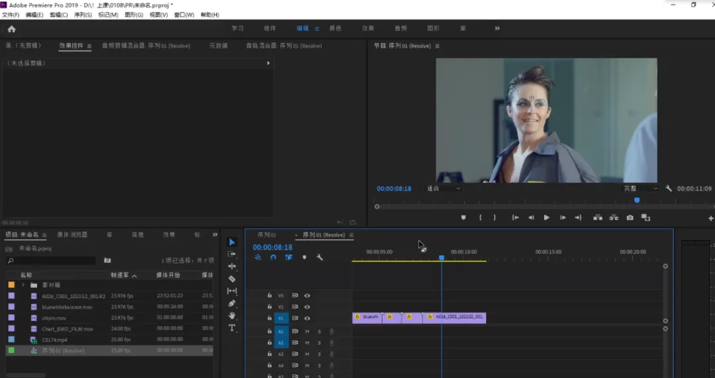Choose the Ripple Edit tool

pos(232,266)
